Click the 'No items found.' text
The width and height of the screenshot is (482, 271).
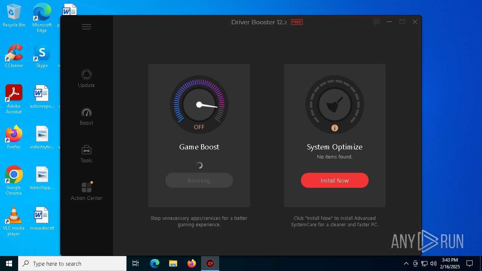tap(335, 157)
